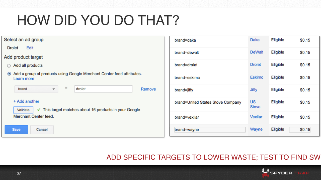The image size is (321, 180).
Task: Click the $0.15 bid in the DeWalt row
Action: tap(305, 52)
